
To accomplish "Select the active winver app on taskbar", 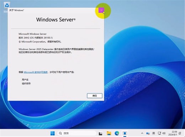I will point(125,133).
